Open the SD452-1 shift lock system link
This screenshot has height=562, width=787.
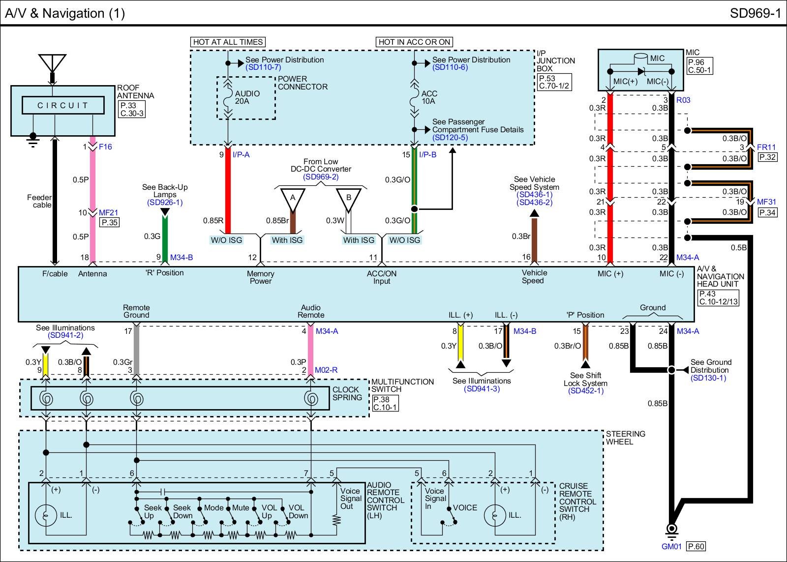(585, 391)
